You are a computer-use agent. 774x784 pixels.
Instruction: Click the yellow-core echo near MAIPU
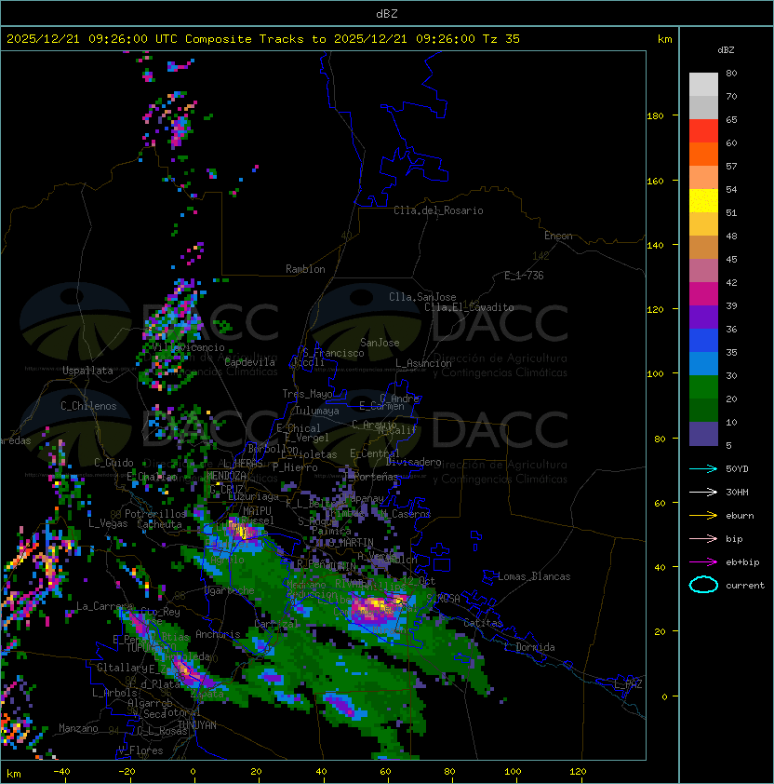point(241,531)
